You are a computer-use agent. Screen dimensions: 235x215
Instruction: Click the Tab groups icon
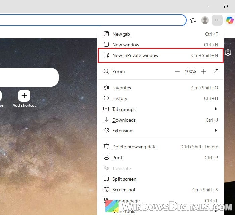pos(106,109)
